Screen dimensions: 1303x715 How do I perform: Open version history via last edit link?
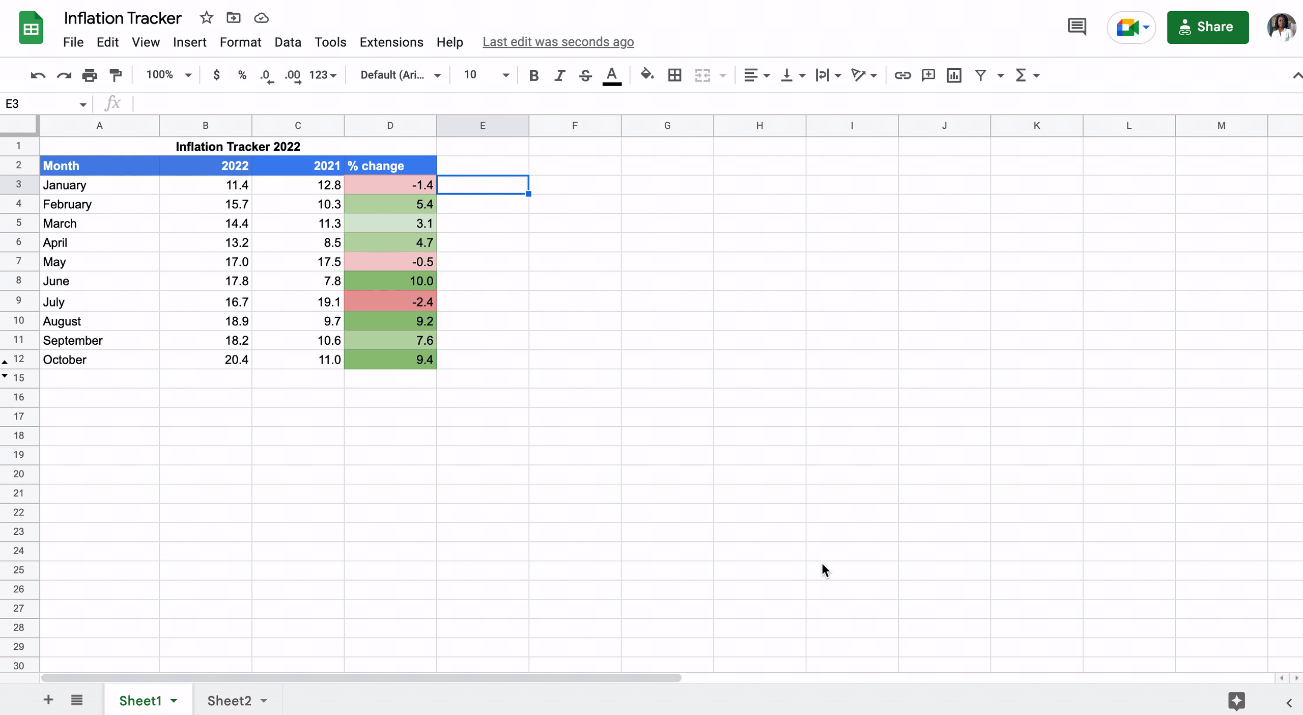click(x=558, y=42)
